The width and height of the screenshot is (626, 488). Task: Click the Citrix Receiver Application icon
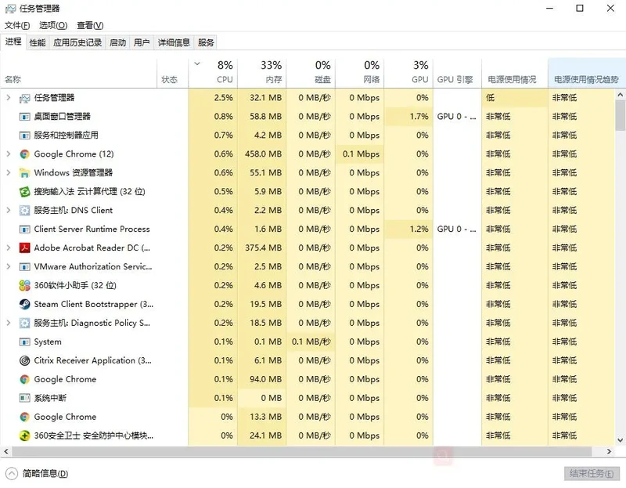(x=24, y=360)
